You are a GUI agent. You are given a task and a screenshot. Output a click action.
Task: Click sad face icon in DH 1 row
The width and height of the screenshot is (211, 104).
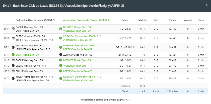(13, 29)
